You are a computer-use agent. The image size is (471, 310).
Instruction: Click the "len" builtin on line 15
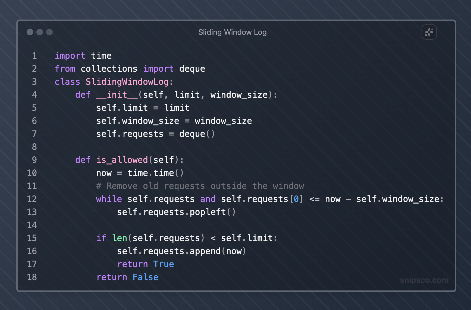[x=120, y=238]
